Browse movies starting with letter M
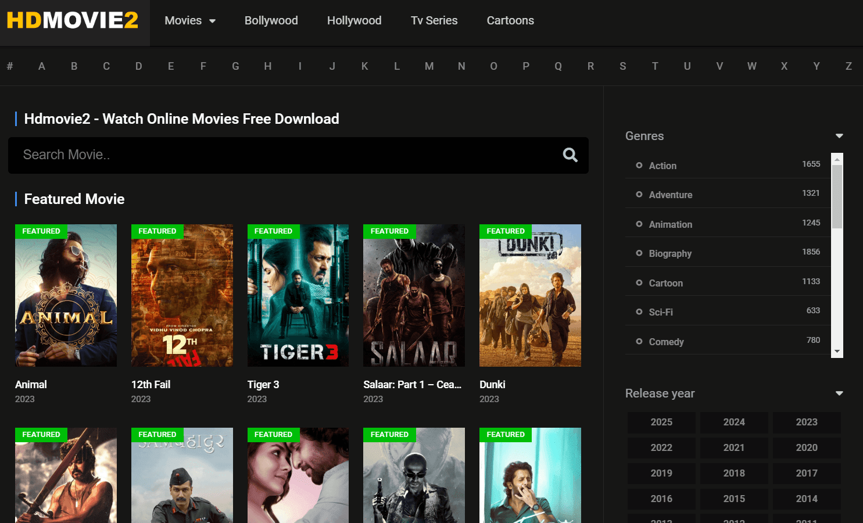This screenshot has width=863, height=523. point(429,66)
